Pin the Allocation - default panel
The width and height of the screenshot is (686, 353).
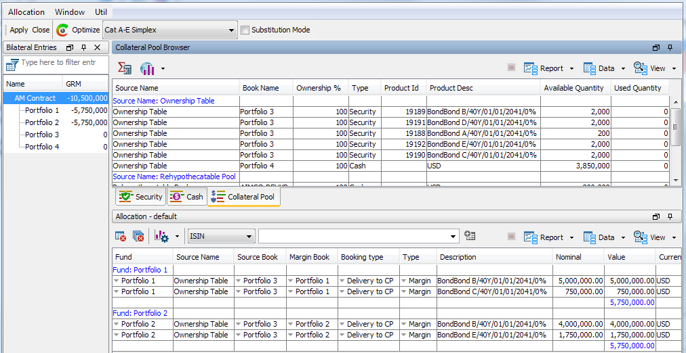[x=670, y=216]
